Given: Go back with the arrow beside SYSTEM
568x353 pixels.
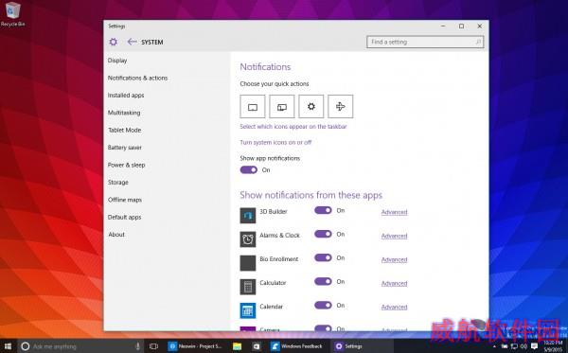Looking at the screenshot, I should pos(132,42).
